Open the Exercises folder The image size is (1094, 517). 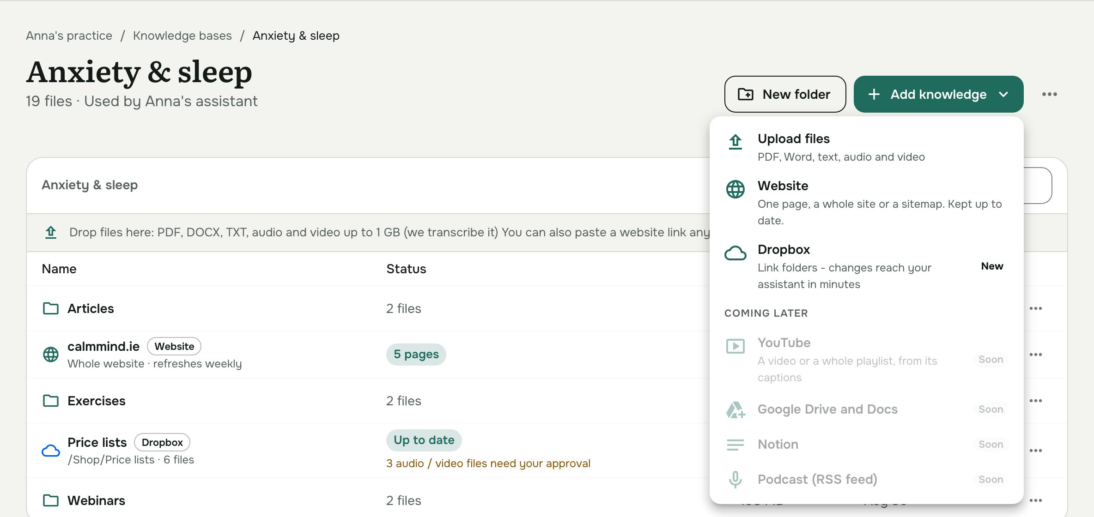pyautogui.click(x=97, y=401)
